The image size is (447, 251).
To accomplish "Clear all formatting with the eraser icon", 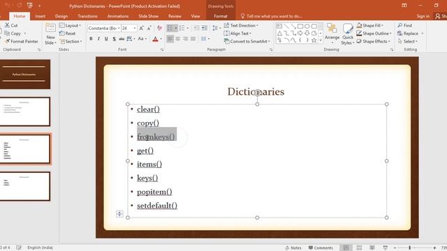I will coord(159,28).
